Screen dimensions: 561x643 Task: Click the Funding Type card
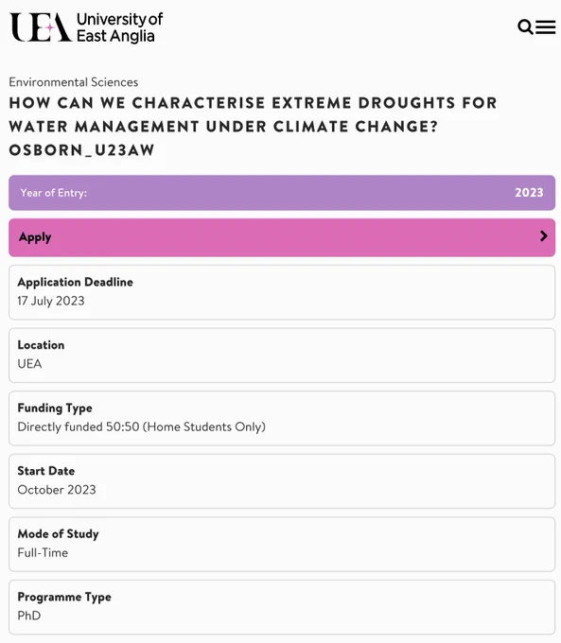click(282, 418)
